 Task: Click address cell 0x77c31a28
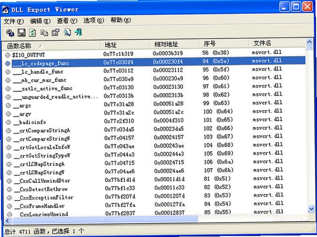tap(119, 104)
